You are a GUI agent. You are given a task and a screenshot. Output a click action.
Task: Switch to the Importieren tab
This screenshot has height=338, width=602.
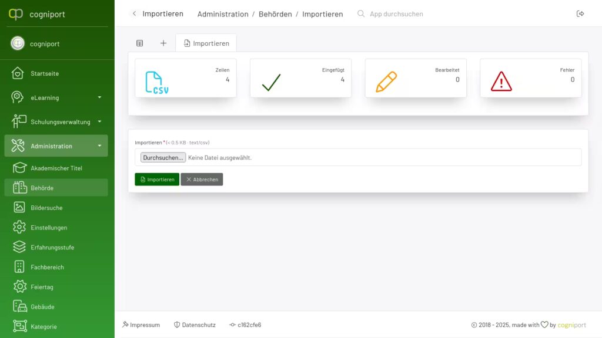coord(206,43)
